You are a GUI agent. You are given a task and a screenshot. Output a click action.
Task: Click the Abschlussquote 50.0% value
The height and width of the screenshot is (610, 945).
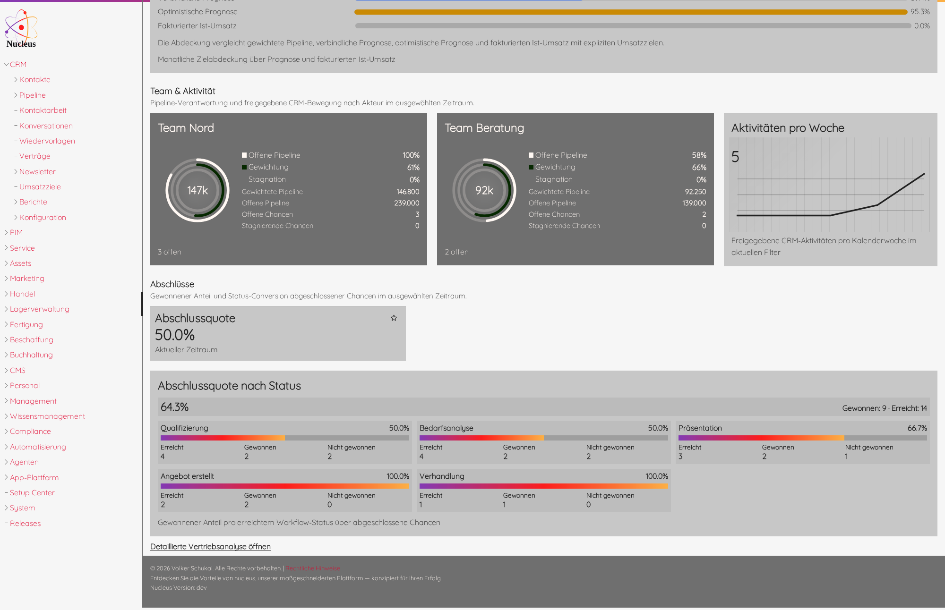pos(175,335)
